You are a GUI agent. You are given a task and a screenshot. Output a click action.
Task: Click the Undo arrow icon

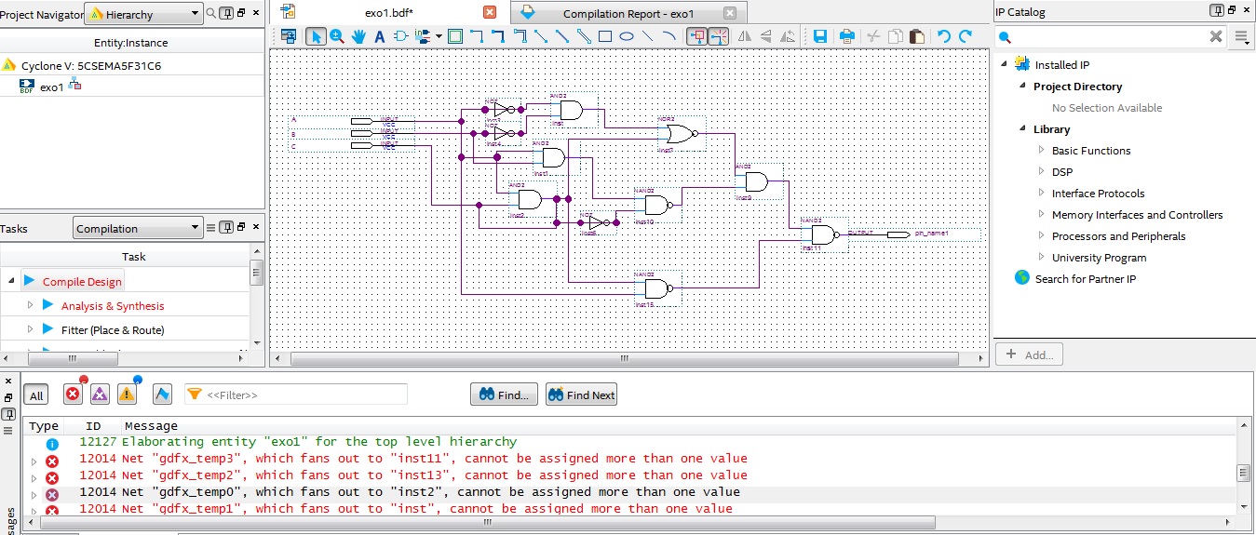(944, 37)
